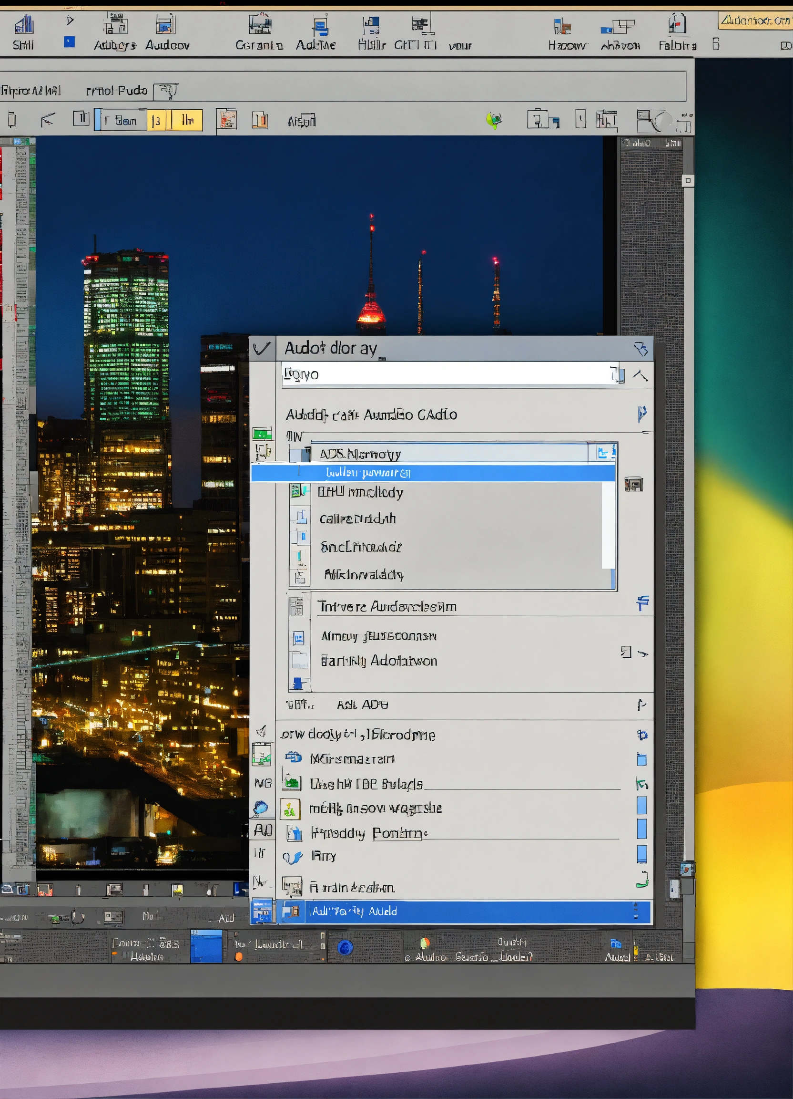
Task: Select the Falbira ribbon tool icon
Action: 677,23
